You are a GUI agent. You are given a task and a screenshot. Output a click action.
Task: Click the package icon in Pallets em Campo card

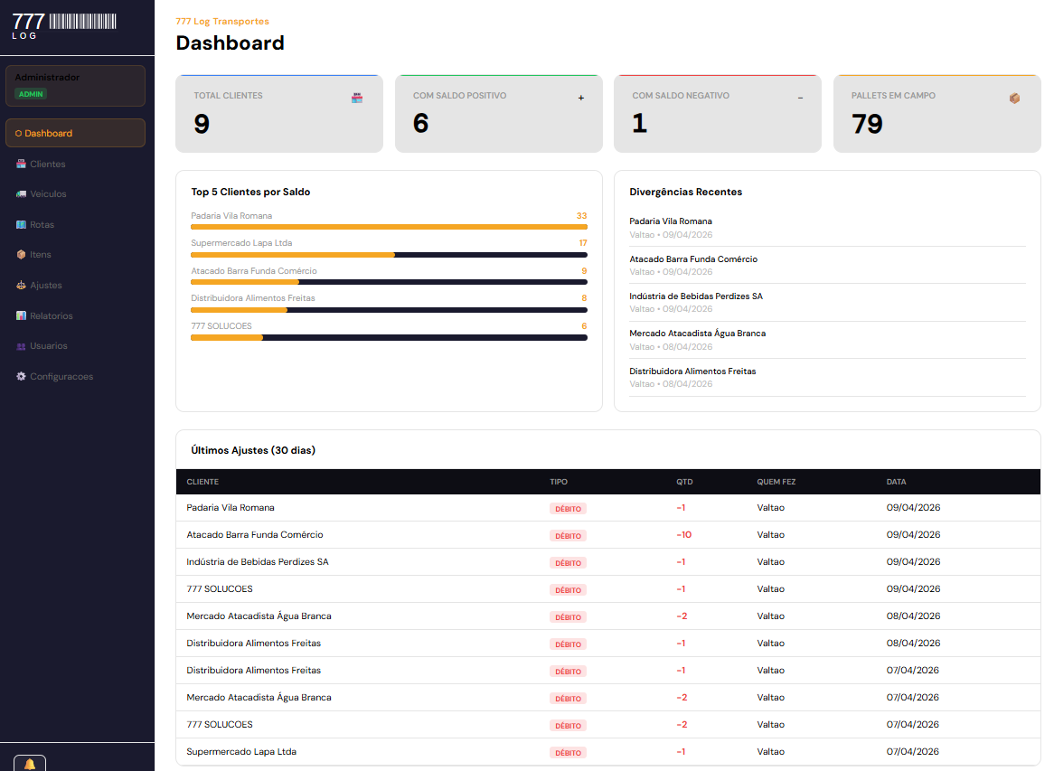(x=1014, y=98)
